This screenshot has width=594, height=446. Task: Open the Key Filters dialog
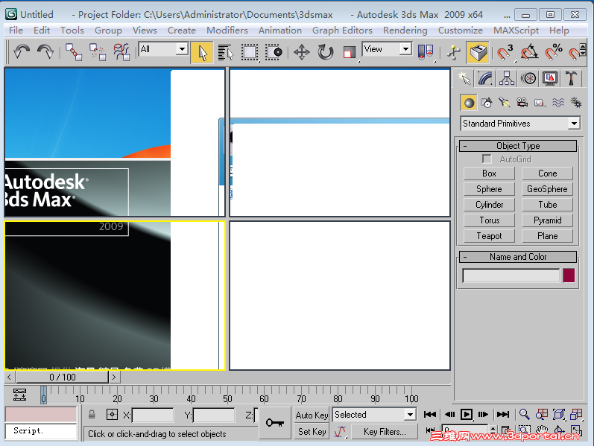pos(385,432)
